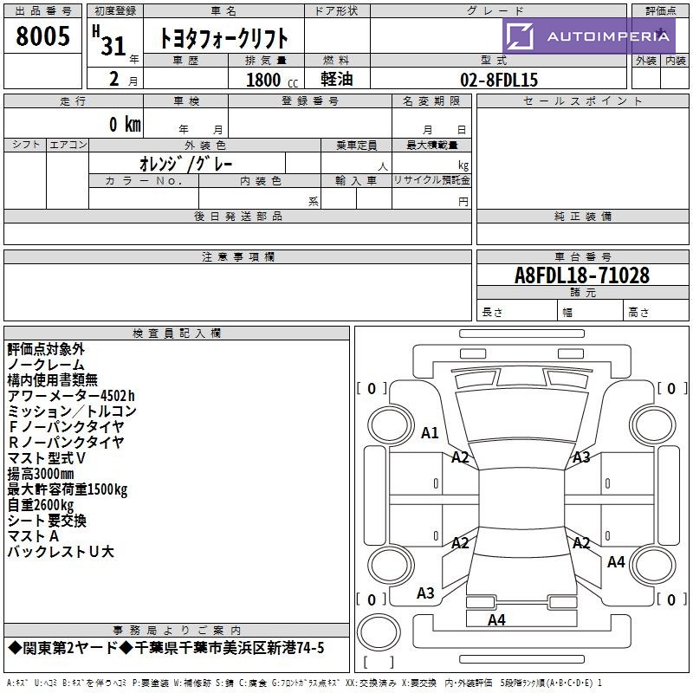Select the 車検 header
Screen dimensions: 693x693
tap(185, 101)
